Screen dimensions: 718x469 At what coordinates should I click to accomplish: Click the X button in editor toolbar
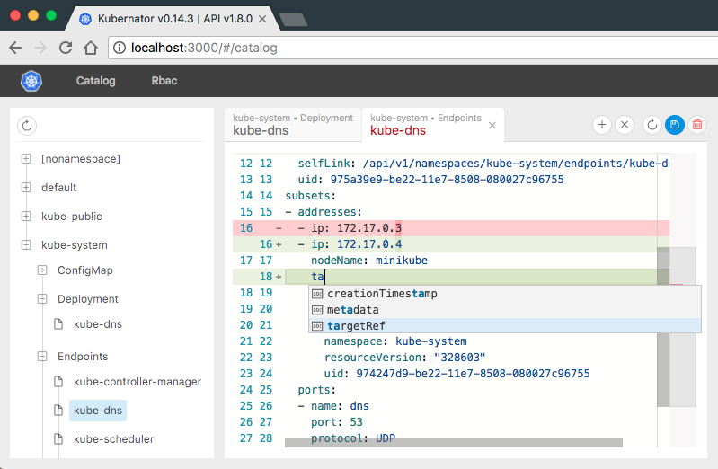[625, 126]
